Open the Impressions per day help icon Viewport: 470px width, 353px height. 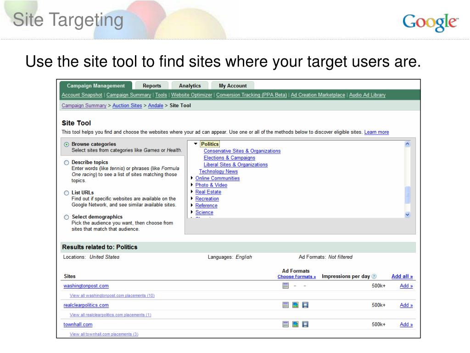(374, 276)
